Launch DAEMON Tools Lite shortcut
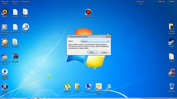 (x=5, y=71)
